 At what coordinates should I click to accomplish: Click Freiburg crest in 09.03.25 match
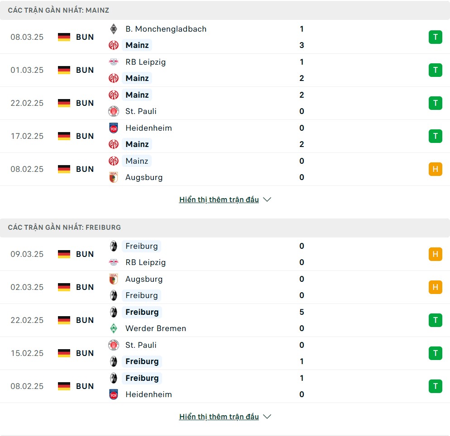(x=114, y=246)
